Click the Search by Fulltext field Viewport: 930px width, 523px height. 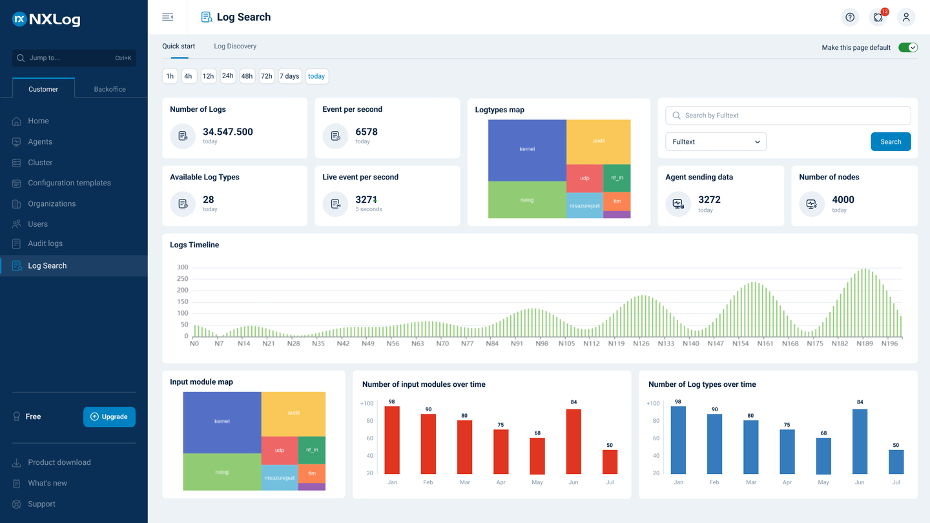coord(788,116)
